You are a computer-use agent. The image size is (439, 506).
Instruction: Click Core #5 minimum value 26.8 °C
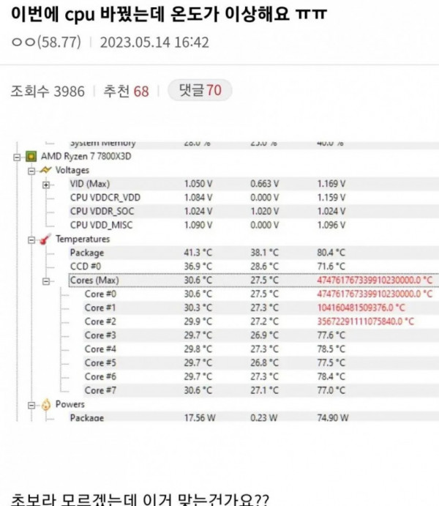point(265,363)
